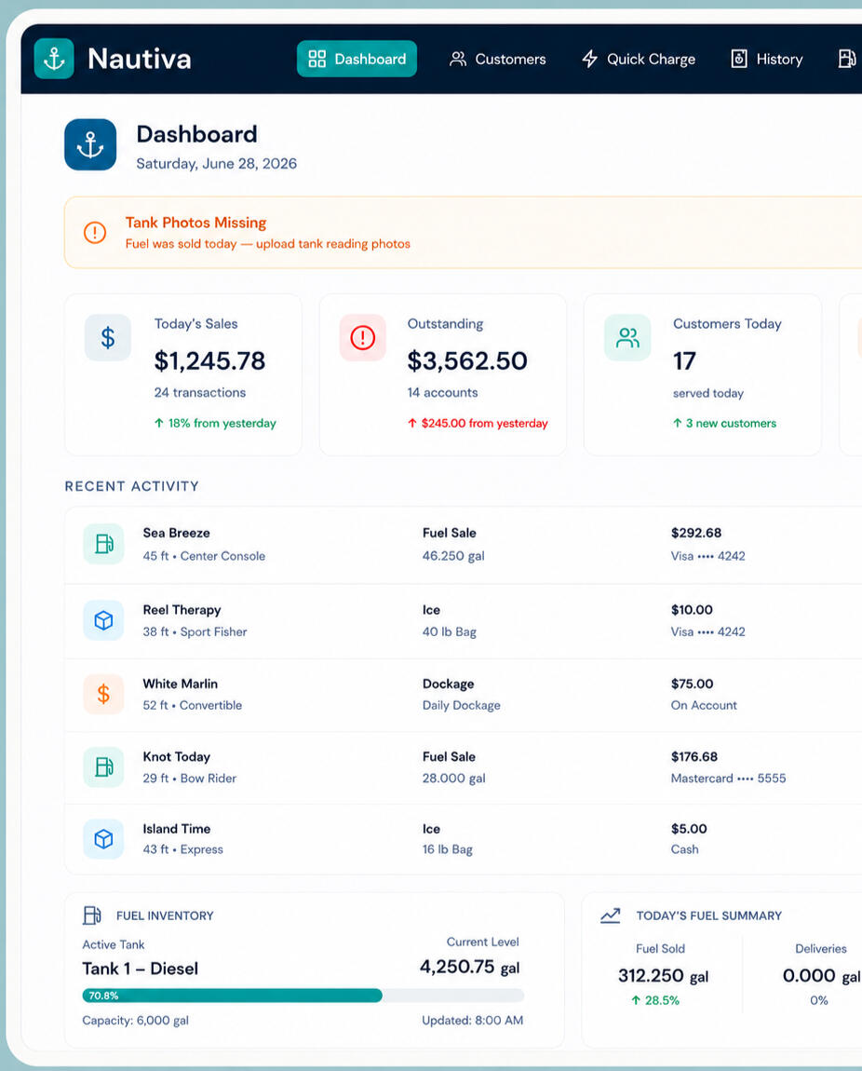Viewport: 862px width, 1071px height.
Task: Click the blue anchor icon beside Dashboard heading
Action: [90, 144]
